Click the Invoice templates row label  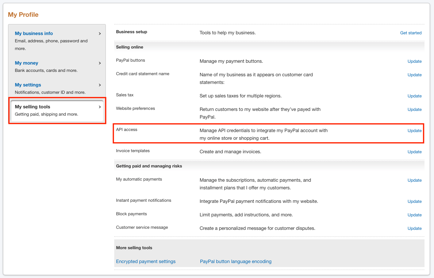tap(132, 151)
